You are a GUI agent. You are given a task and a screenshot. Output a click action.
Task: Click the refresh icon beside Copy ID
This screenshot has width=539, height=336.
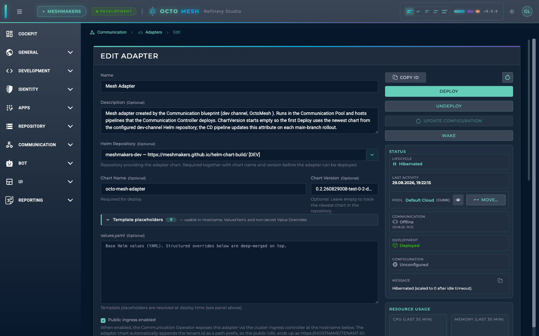coord(507,78)
